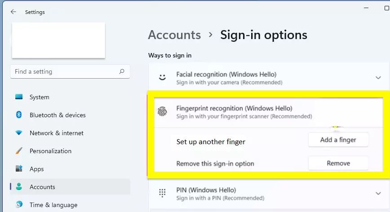Click the Bluetooth icon in sidebar
390x212 pixels.
pyautogui.click(x=19, y=115)
